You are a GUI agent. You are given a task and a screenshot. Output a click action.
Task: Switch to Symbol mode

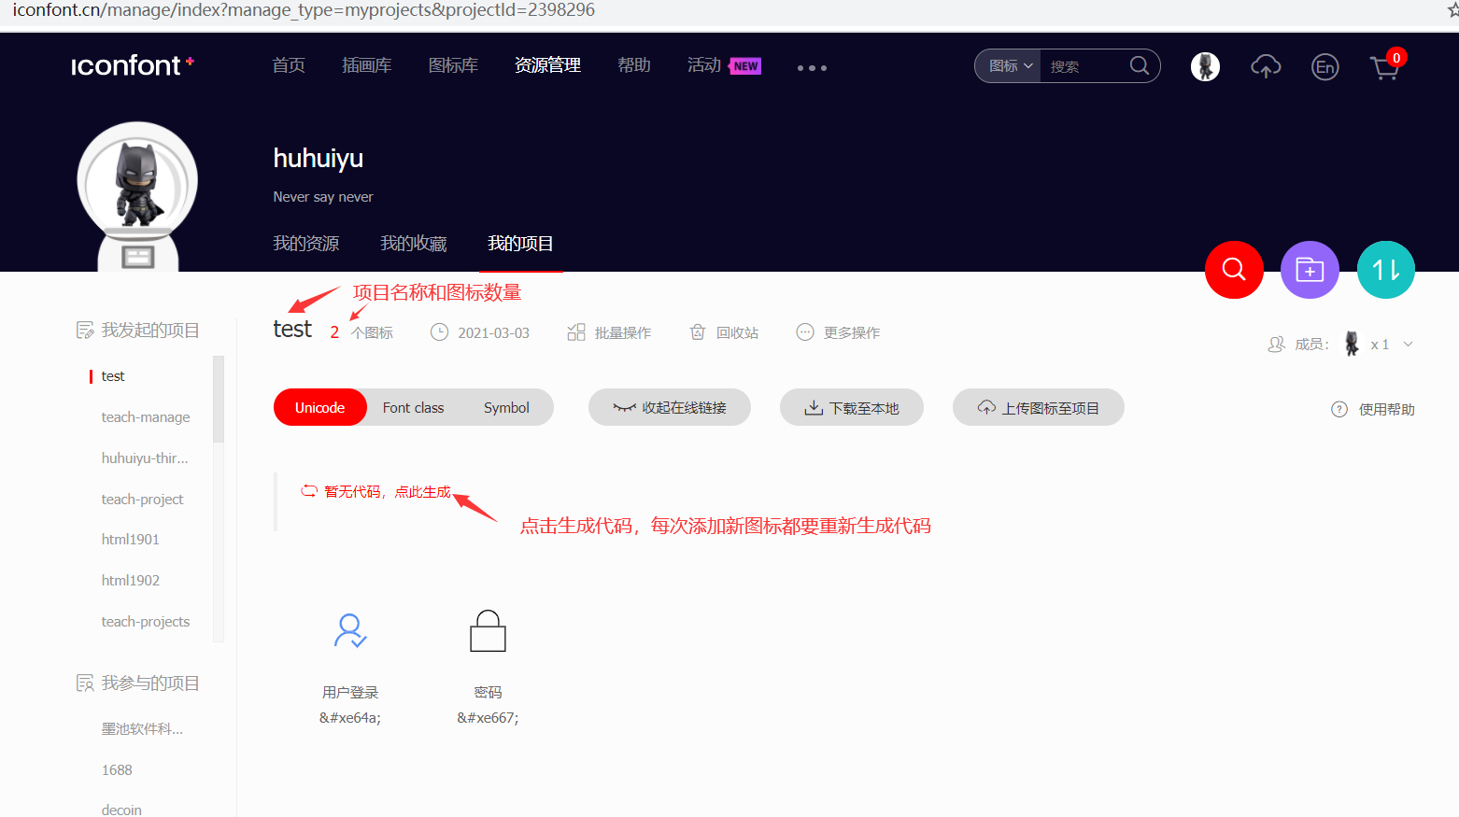[x=506, y=408]
